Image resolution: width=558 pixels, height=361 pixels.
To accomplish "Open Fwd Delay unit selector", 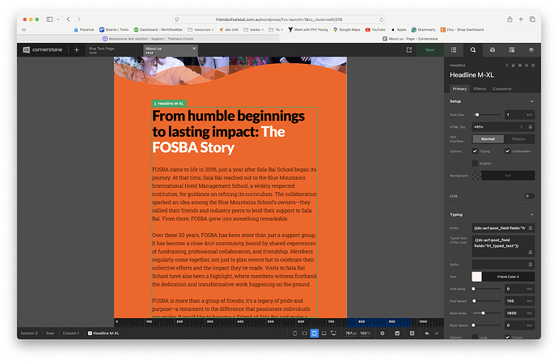I will point(529,289).
